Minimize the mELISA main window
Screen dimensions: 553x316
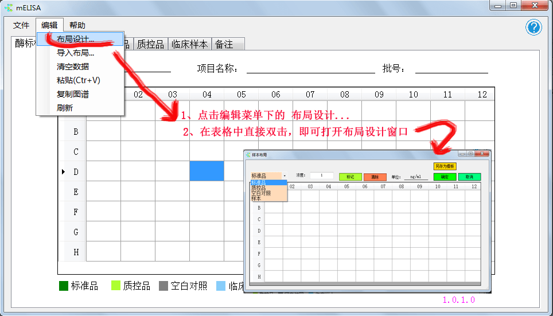click(499, 6)
